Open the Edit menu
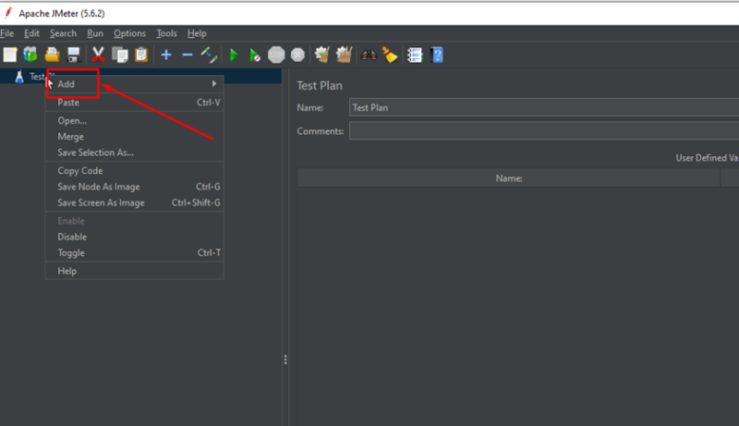Screen dimensions: 739x426 pyautogui.click(x=31, y=33)
